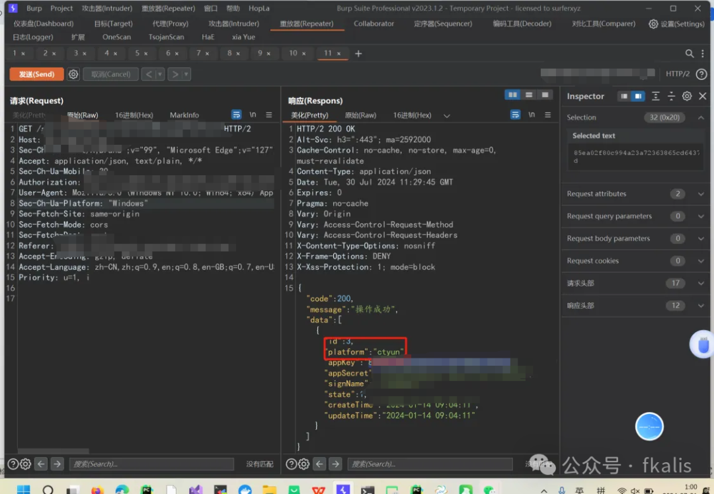Open the Burp menu
The width and height of the screenshot is (714, 494).
34,8
